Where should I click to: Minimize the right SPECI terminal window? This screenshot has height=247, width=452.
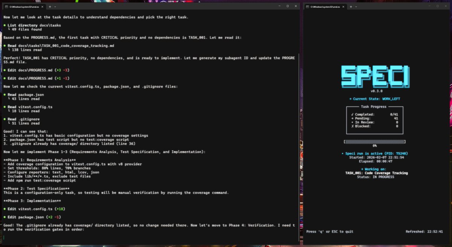pos(429,6)
